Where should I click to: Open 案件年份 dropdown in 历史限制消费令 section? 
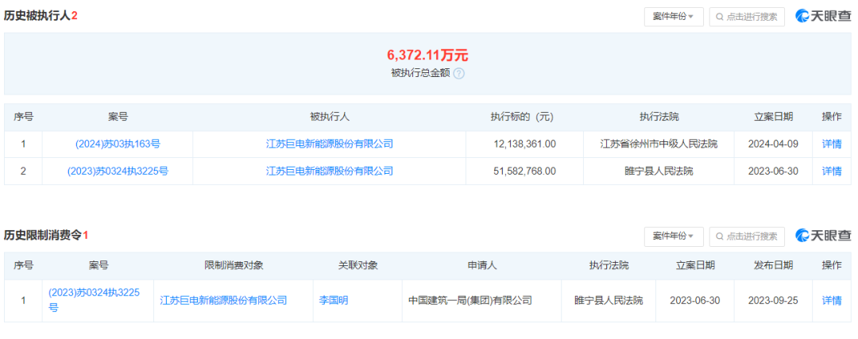click(674, 237)
